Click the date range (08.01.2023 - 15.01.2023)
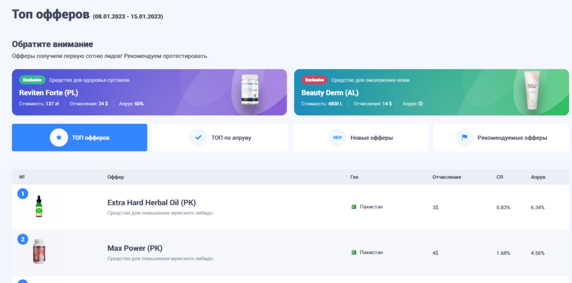This screenshot has height=283, width=572. 128,16
